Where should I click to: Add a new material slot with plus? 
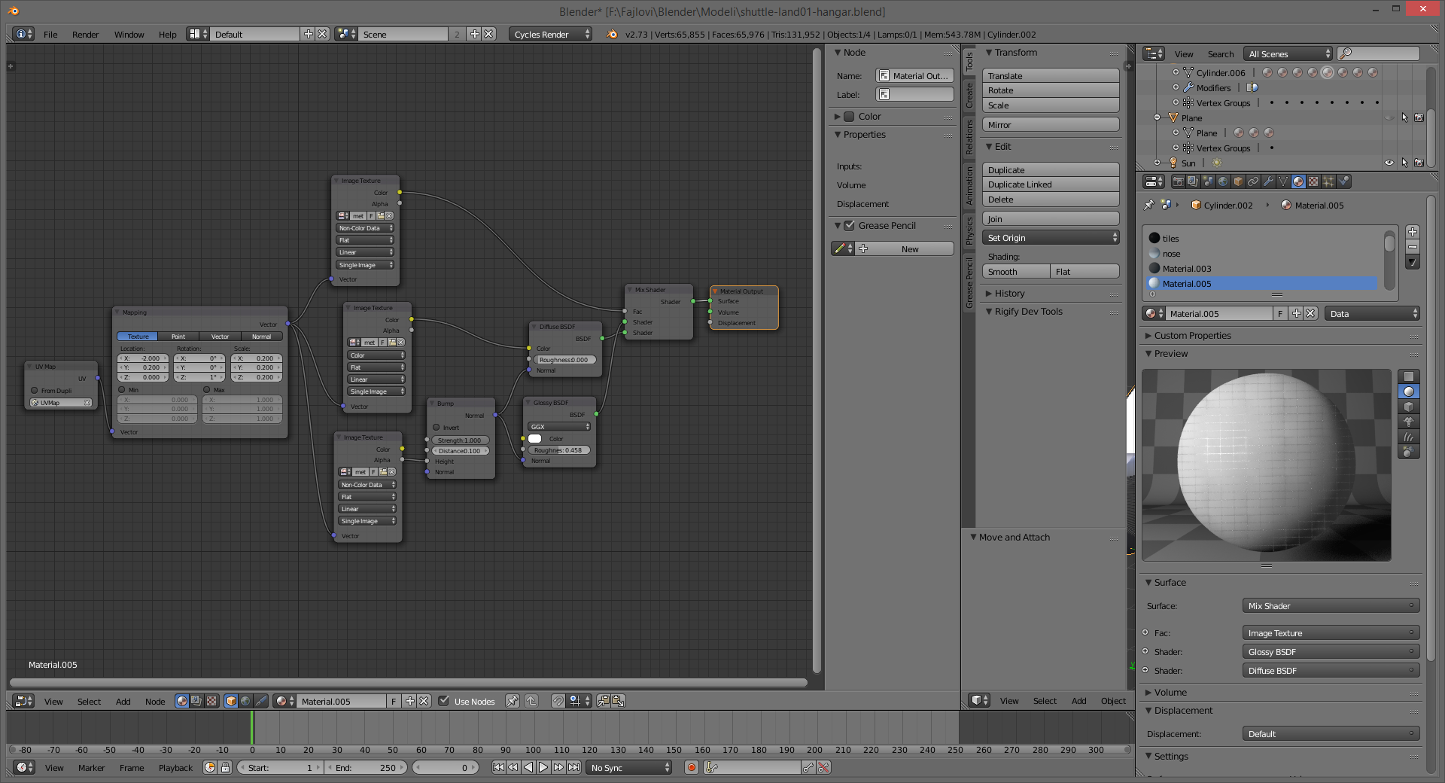1413,232
